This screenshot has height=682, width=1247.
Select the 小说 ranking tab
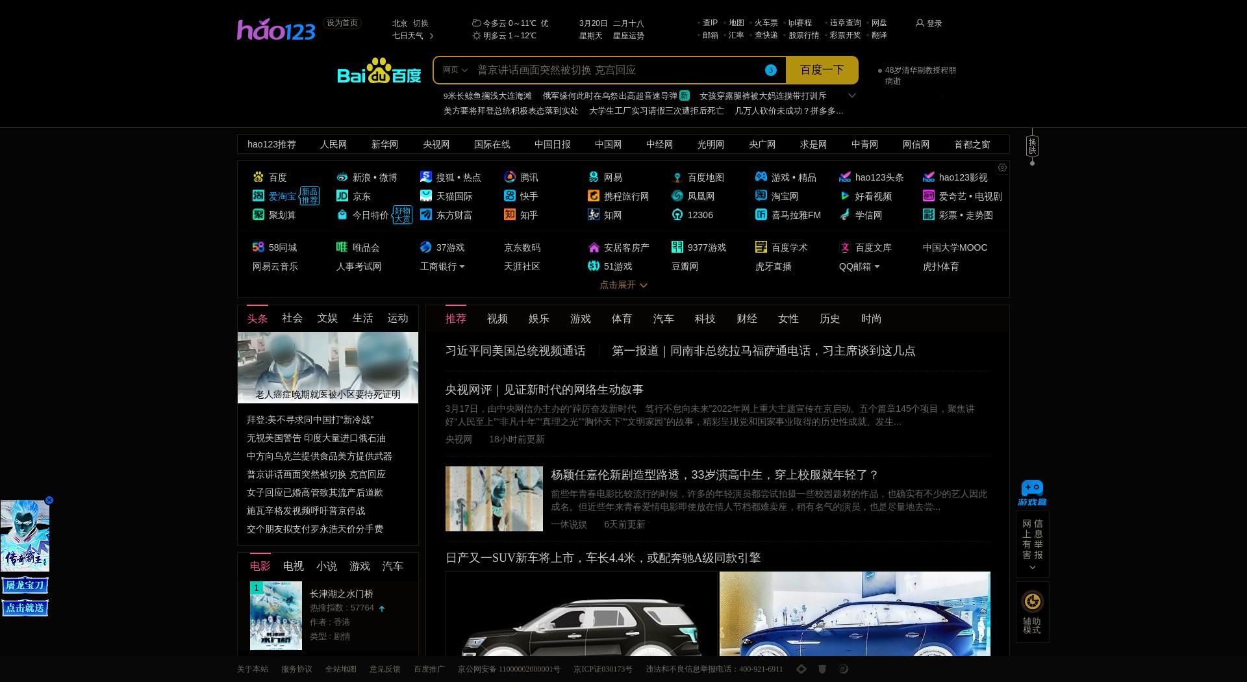(x=327, y=566)
